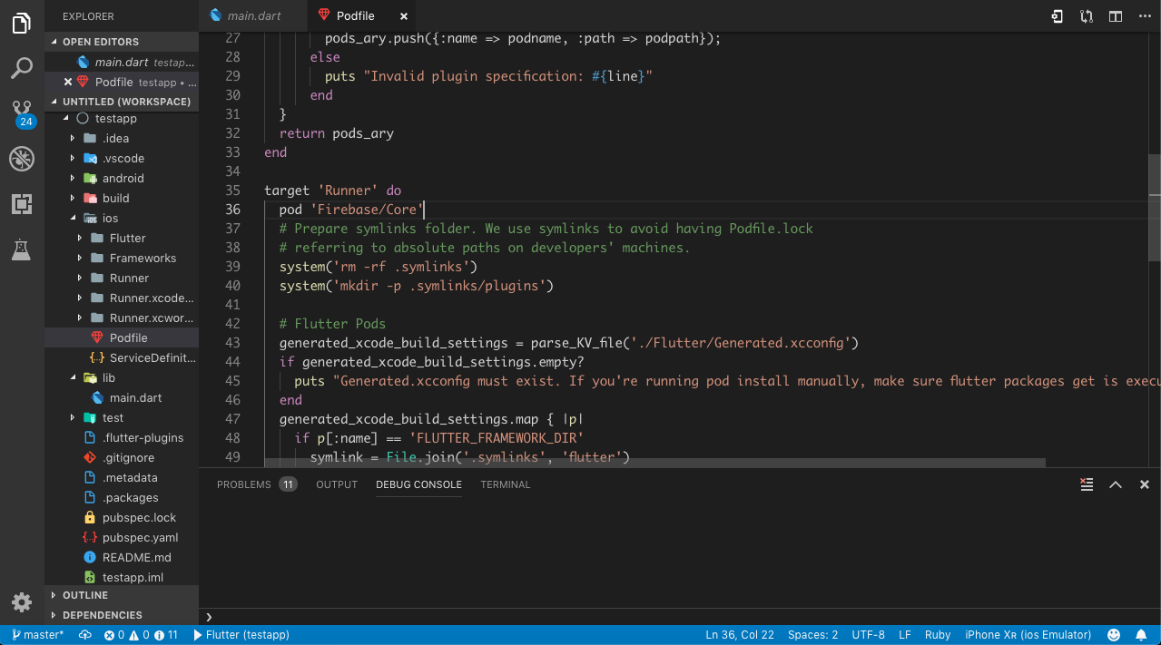The width and height of the screenshot is (1161, 645).
Task: Expand the test folder
Action: [x=122, y=418]
